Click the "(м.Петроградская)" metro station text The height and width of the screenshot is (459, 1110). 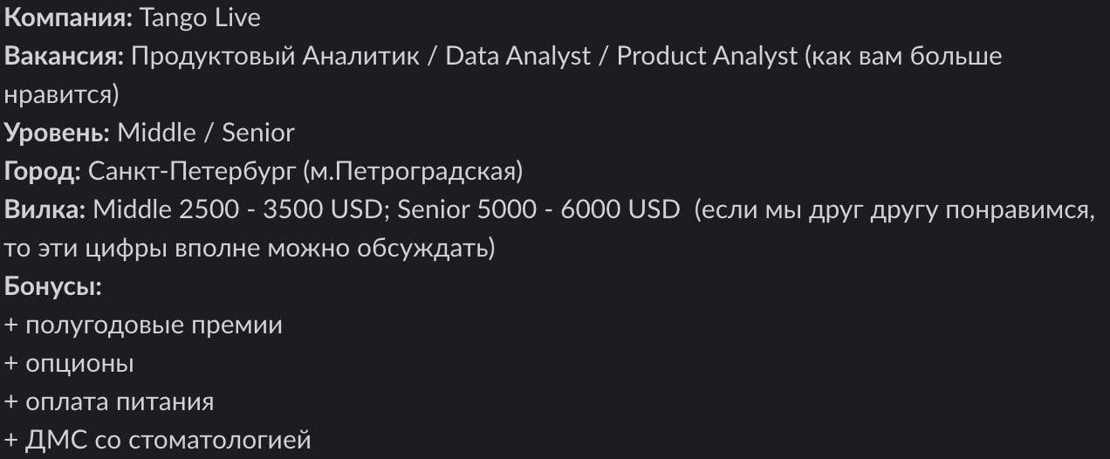[x=413, y=171]
